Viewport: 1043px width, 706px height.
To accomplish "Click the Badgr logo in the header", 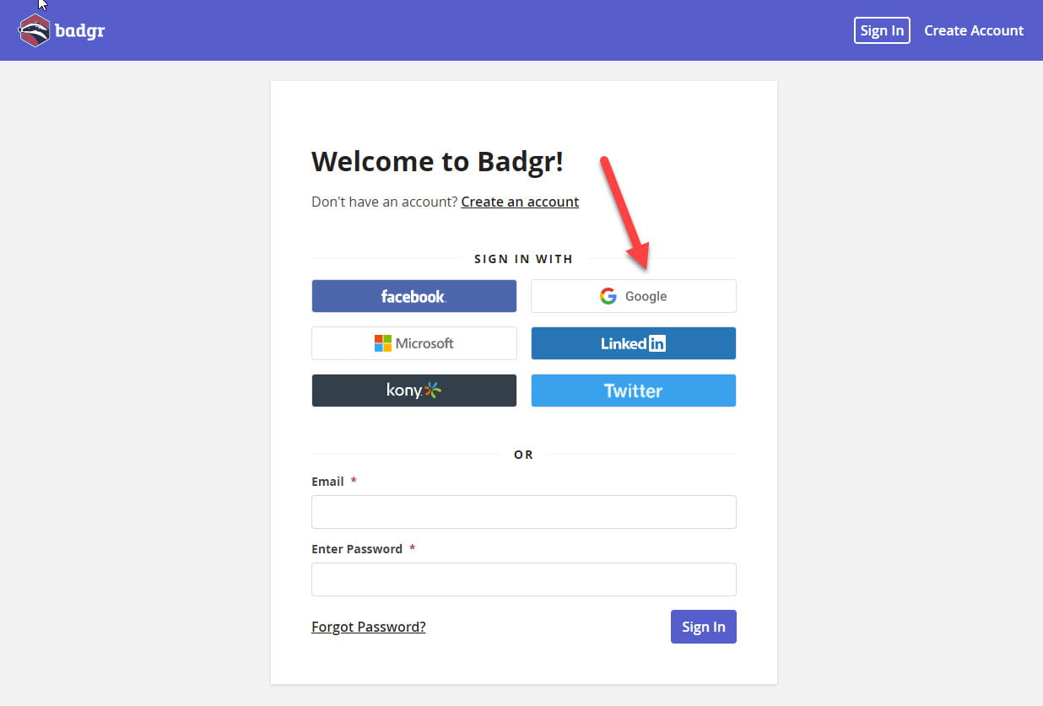I will click(62, 31).
